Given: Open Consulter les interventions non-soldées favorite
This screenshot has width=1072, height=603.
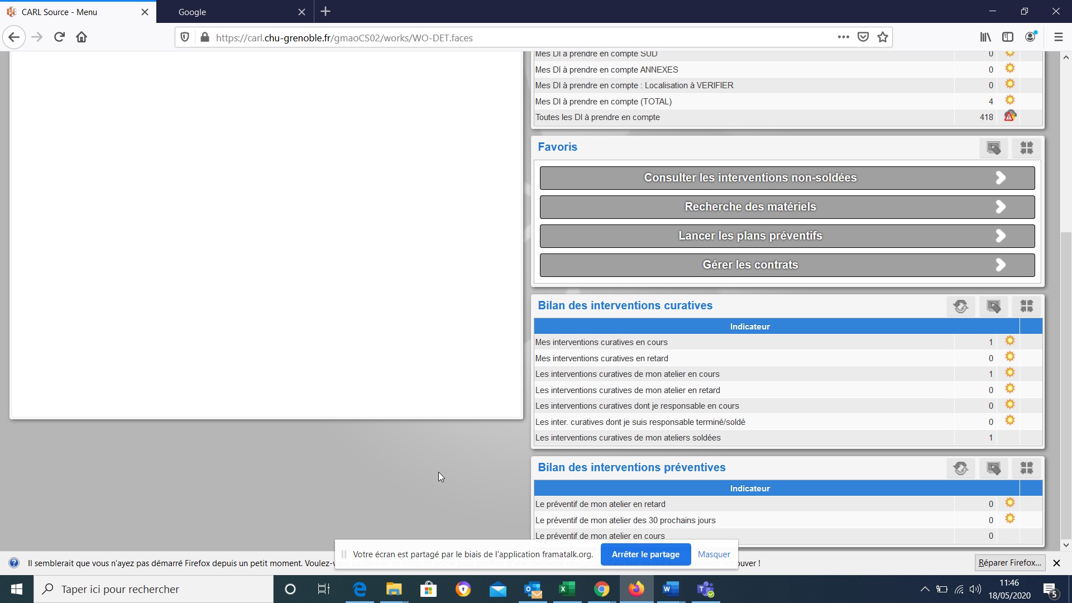Looking at the screenshot, I should click(750, 178).
